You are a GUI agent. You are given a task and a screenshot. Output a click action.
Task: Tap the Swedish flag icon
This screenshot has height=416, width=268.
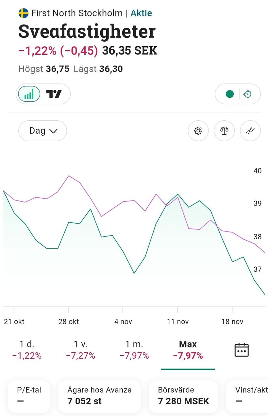pos(24,13)
